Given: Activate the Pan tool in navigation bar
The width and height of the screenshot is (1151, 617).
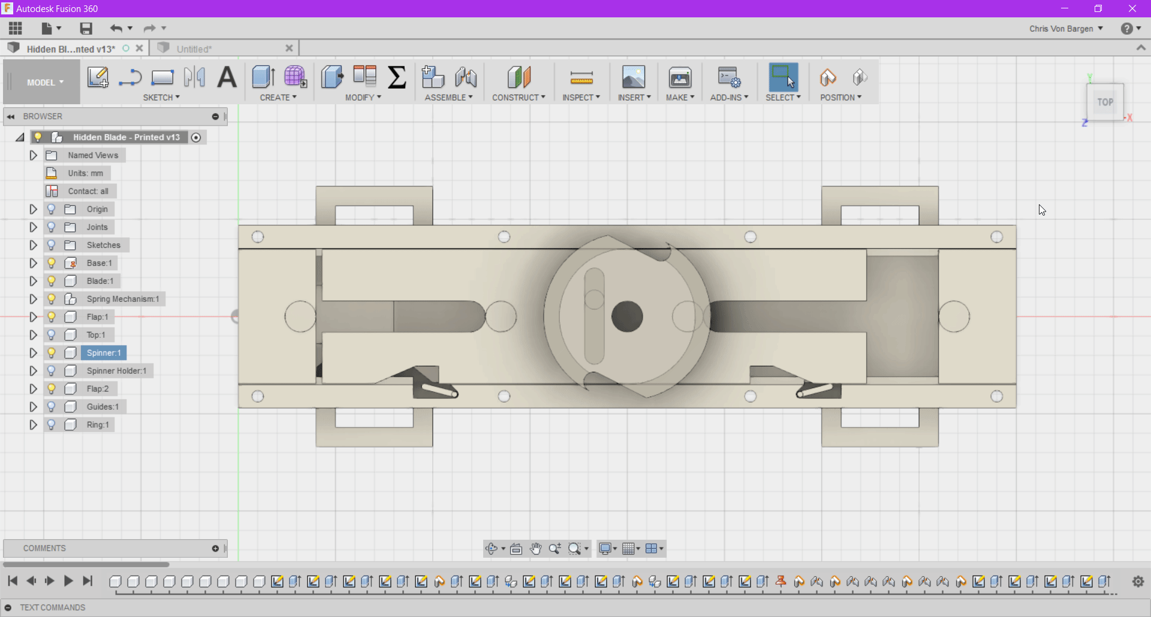Looking at the screenshot, I should (x=535, y=548).
